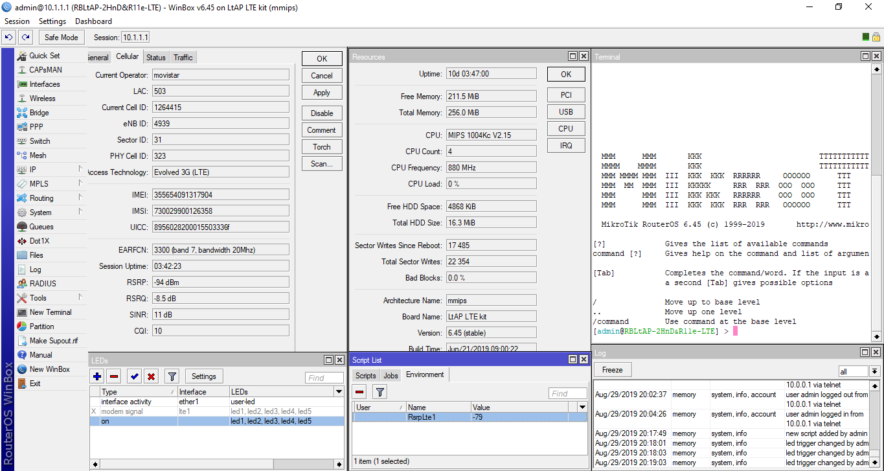
Task: Apply the cellular interface changes
Action: tap(321, 92)
